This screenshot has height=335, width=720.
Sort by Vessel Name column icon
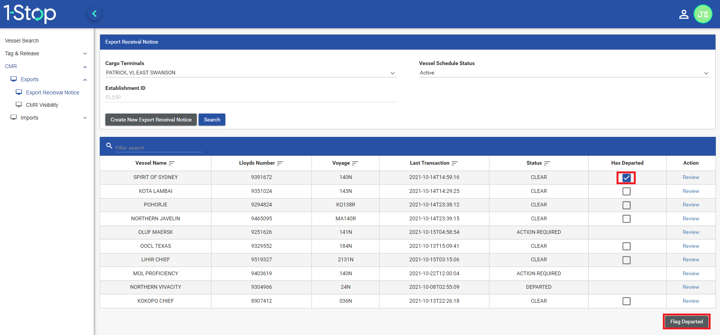pyautogui.click(x=172, y=163)
